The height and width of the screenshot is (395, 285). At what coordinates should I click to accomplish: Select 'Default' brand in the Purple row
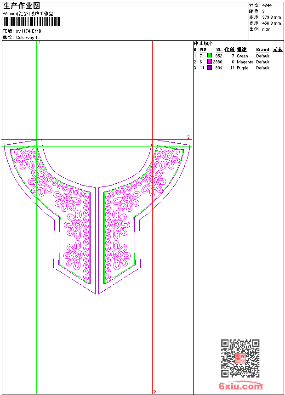[263, 68]
